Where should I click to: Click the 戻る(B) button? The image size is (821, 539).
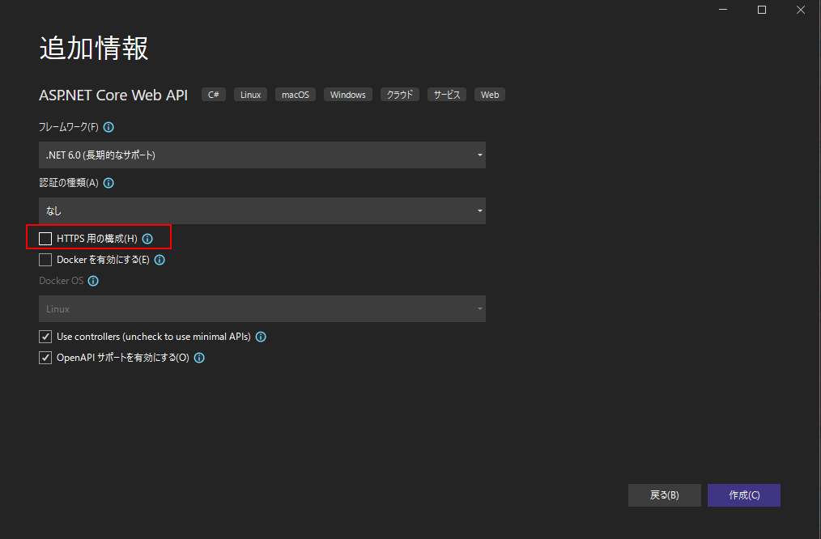click(x=665, y=495)
